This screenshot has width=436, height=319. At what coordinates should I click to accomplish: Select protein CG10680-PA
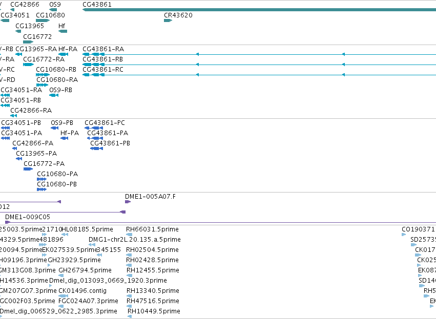point(41,179)
